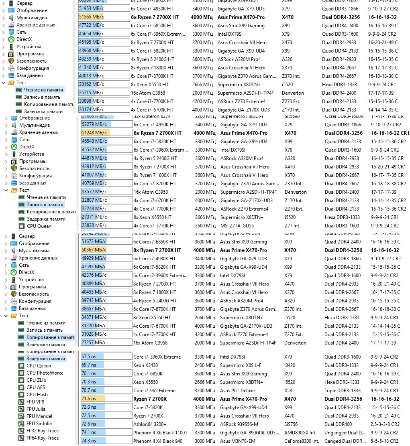
Task: Open the FPU Mandel benchmark icon
Action: click(x=21, y=416)
